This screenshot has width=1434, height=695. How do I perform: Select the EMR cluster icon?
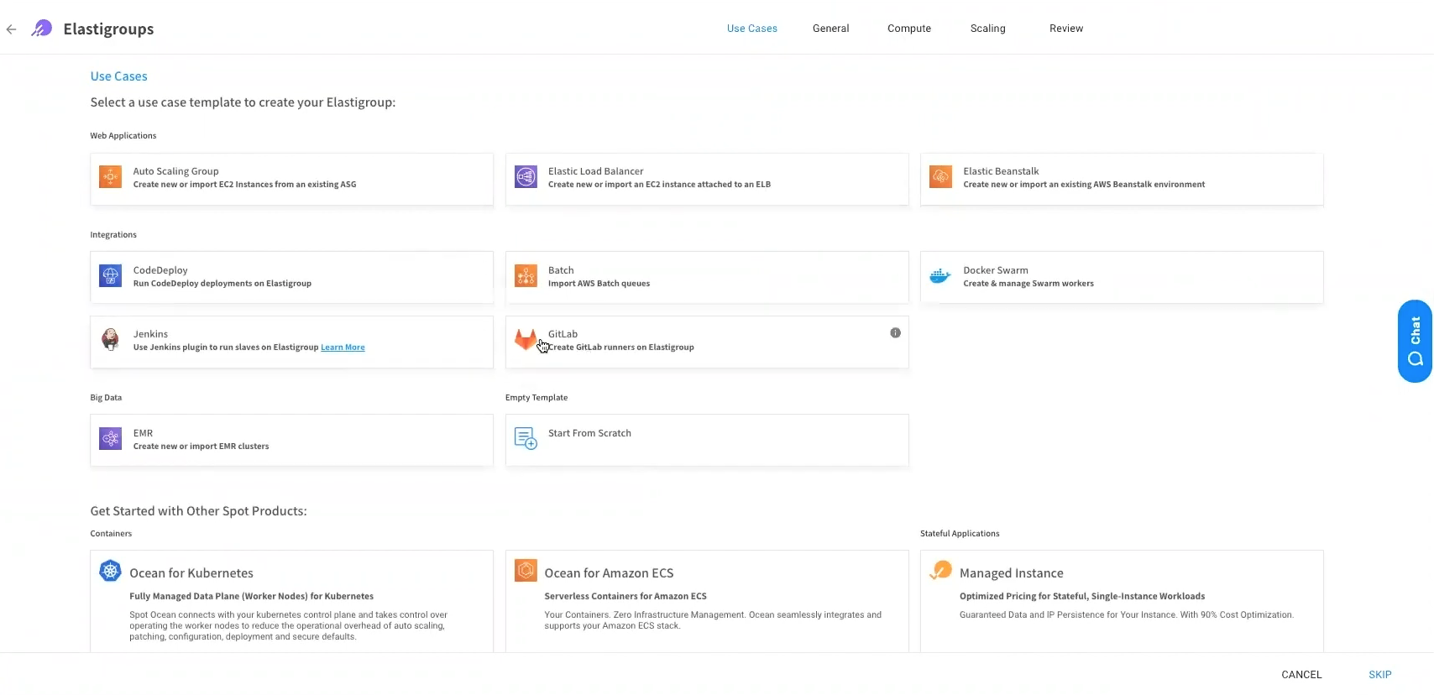110,439
